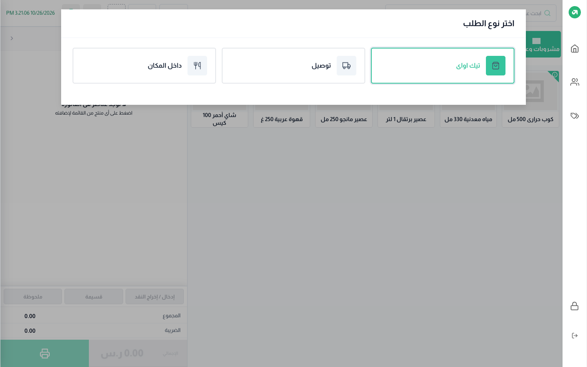Click the قسيمة coupon button
This screenshot has height=367, width=587.
pyautogui.click(x=94, y=296)
